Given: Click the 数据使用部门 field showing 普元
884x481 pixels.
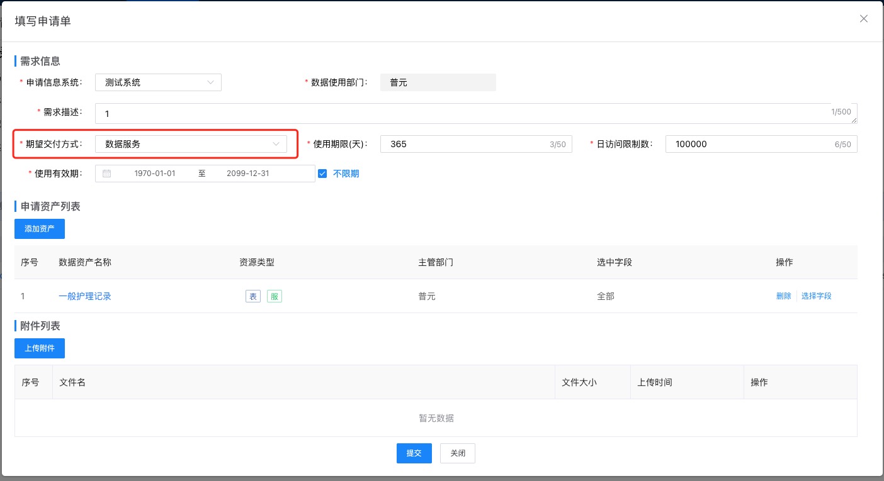Looking at the screenshot, I should [438, 82].
